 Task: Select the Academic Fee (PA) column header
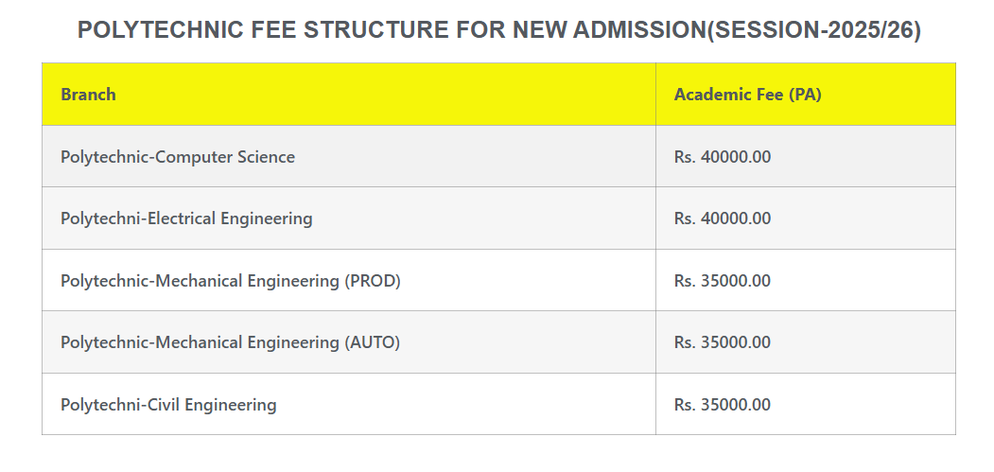[x=747, y=95]
